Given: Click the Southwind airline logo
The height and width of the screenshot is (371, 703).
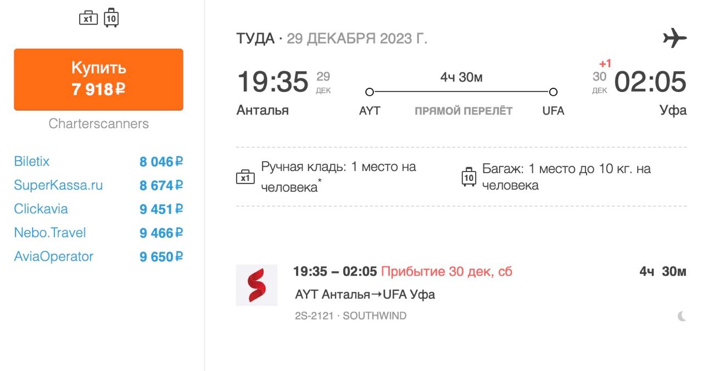Looking at the screenshot, I should (x=256, y=285).
